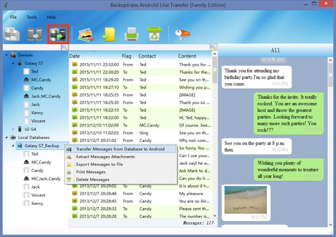Screen dimensions: 336x237
Task: Click Export Messages icon in context menu
Action: tap(69, 165)
